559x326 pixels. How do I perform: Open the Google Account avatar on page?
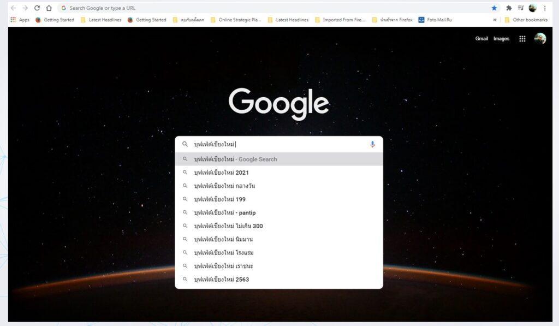point(540,39)
